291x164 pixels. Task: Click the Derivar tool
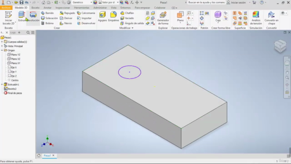[x=66, y=18]
